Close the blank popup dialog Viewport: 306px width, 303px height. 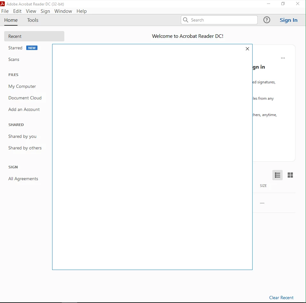(x=247, y=49)
